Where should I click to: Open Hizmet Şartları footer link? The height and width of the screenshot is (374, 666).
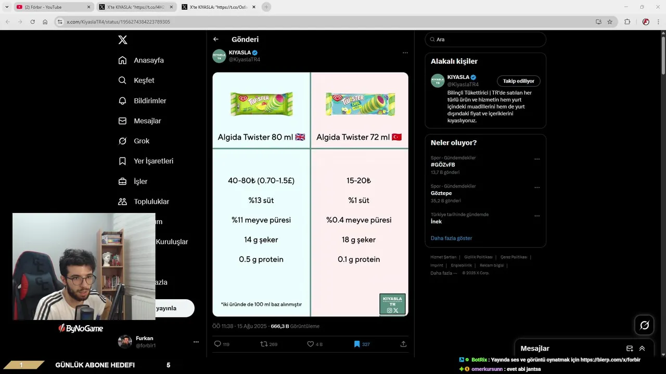pyautogui.click(x=443, y=257)
